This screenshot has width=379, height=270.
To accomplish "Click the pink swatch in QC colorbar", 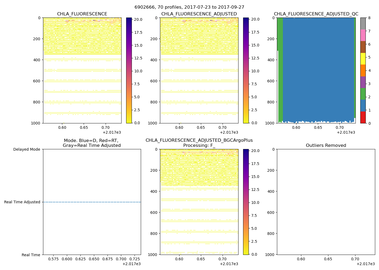I will point(363,35).
